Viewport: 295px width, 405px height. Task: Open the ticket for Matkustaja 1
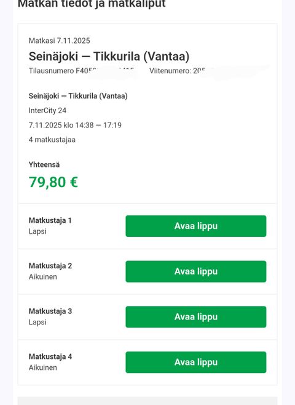195,226
